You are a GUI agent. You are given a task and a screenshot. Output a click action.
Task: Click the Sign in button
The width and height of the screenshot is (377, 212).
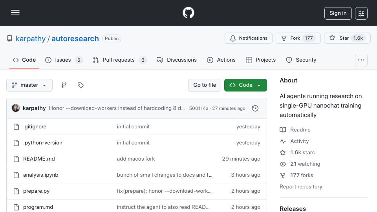click(x=338, y=13)
